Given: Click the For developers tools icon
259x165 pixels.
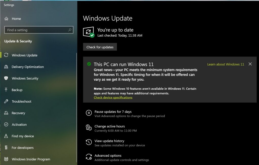Looking at the screenshot, I should pyautogui.click(x=6, y=148).
